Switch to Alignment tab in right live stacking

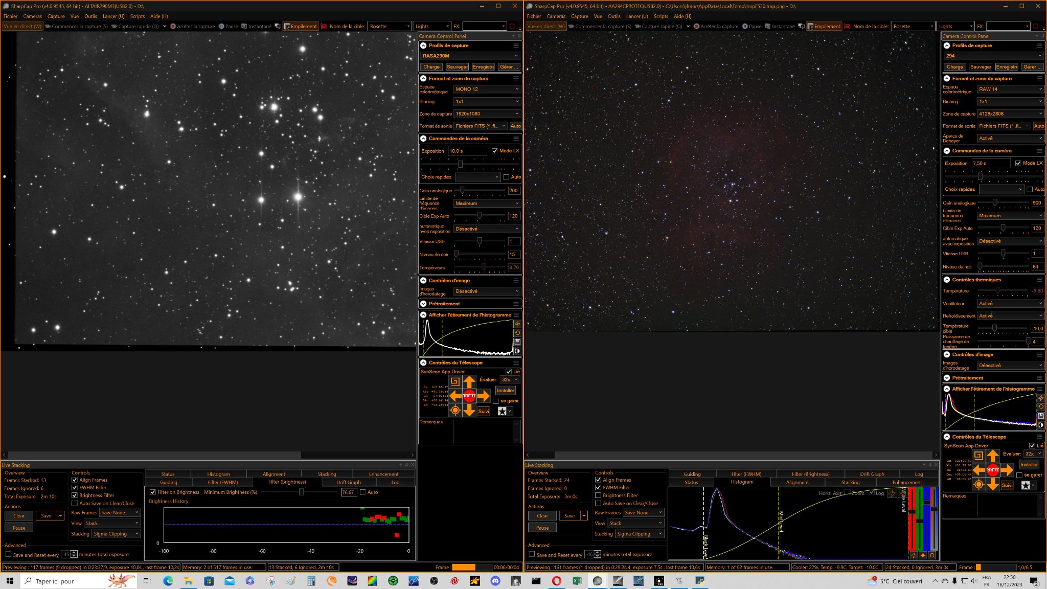coord(798,482)
